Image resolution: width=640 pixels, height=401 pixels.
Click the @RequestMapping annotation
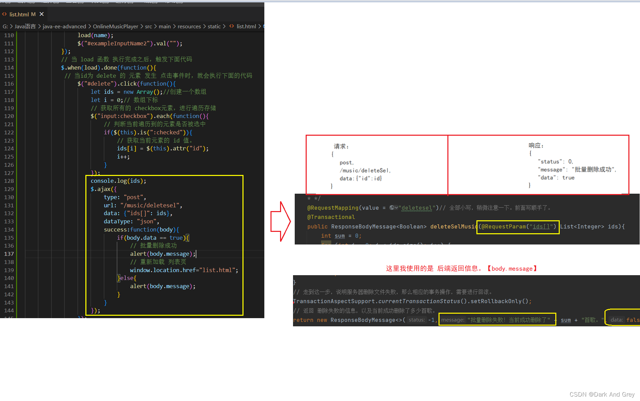333,208
